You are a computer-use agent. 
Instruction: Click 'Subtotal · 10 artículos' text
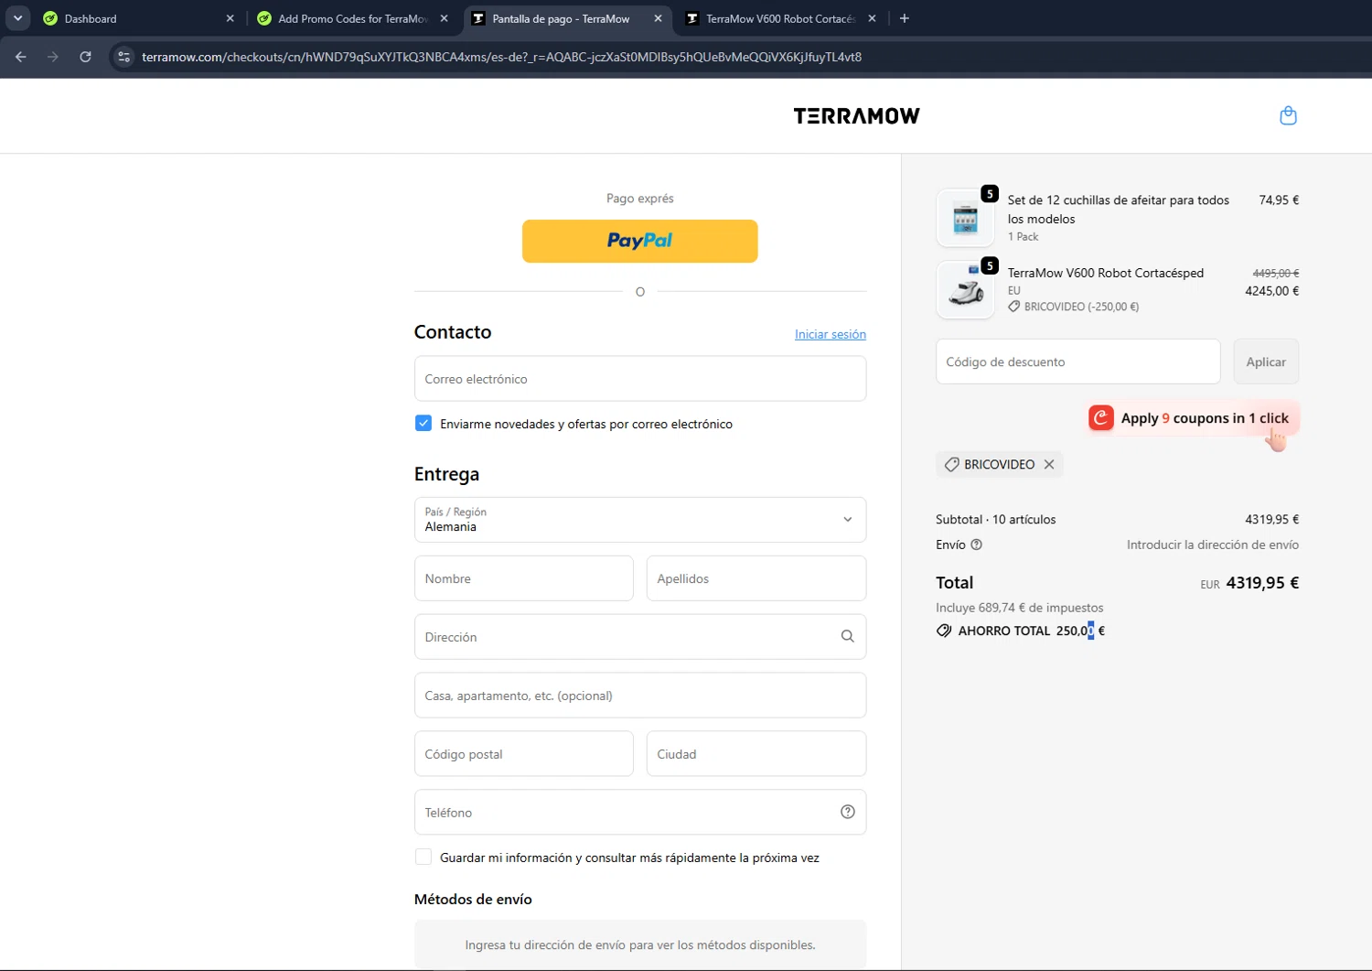click(x=995, y=519)
